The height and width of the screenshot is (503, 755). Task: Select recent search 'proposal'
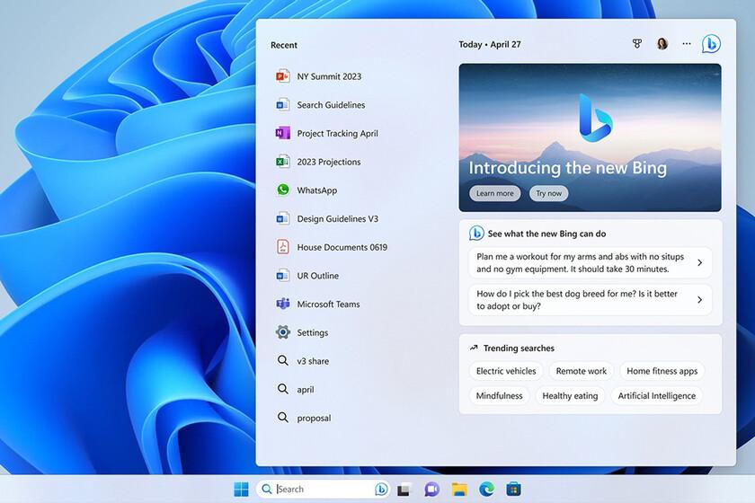(314, 419)
